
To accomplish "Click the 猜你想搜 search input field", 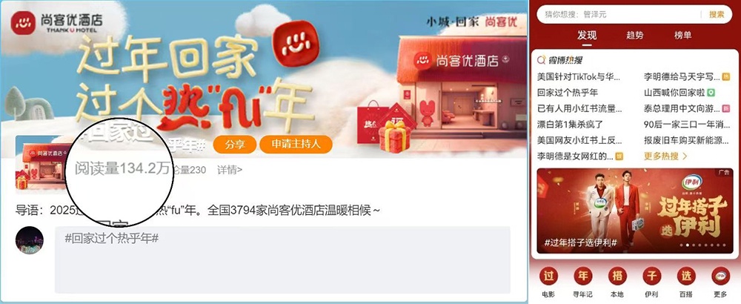I will tap(619, 15).
